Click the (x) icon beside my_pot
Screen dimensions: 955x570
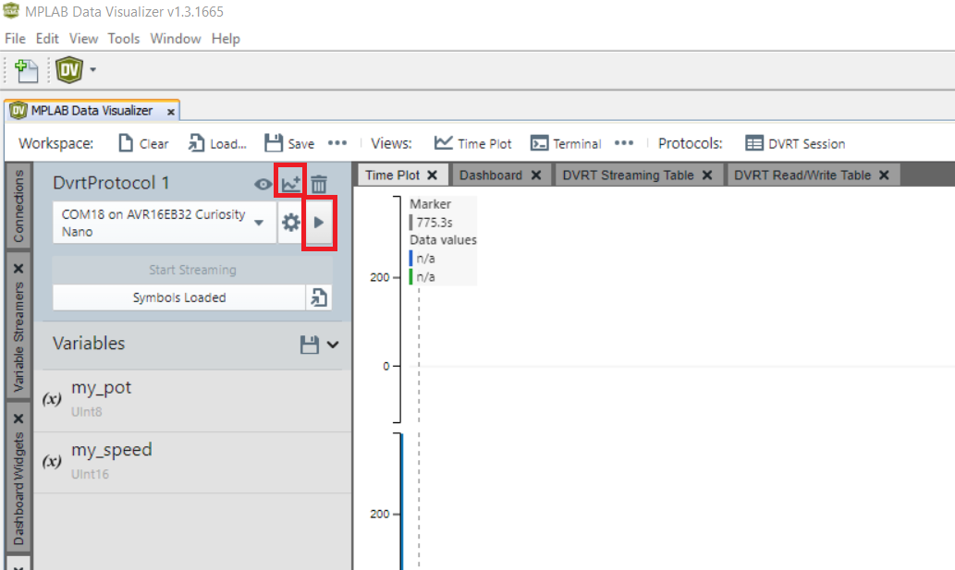pyautogui.click(x=52, y=399)
